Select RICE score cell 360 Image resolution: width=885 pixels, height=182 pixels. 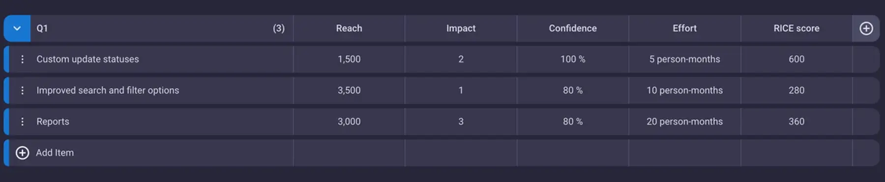(x=796, y=122)
